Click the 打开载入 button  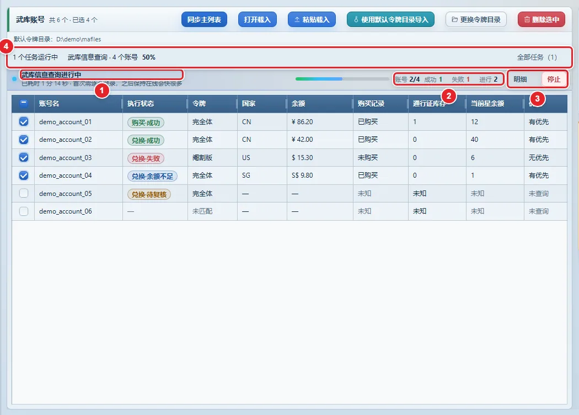[x=258, y=19]
